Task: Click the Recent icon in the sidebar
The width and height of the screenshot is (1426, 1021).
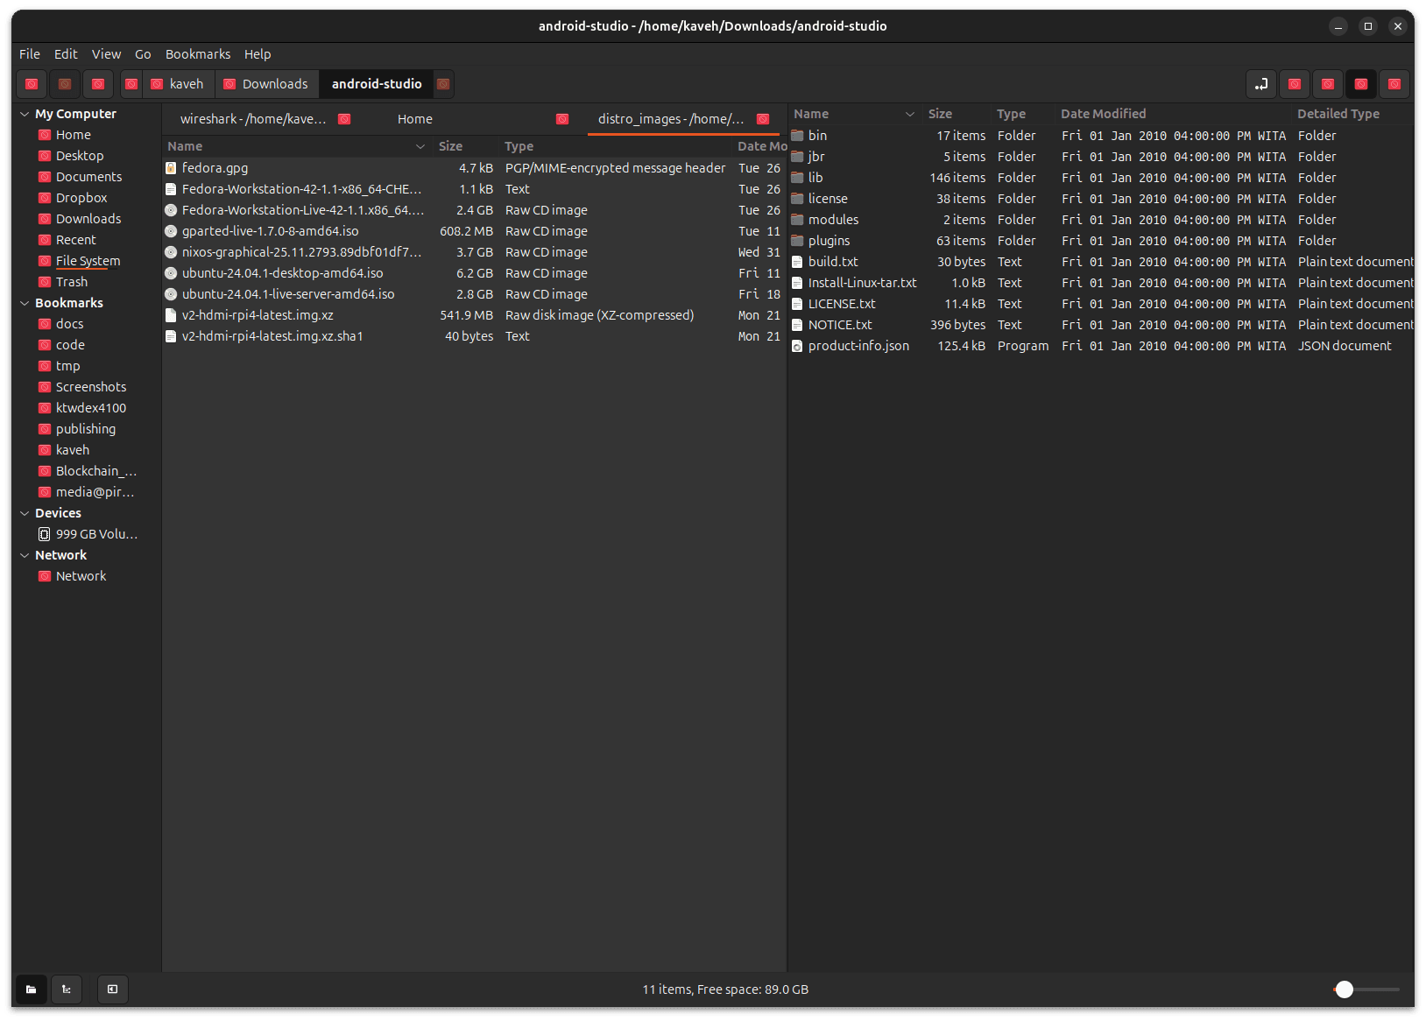Action: click(x=45, y=240)
